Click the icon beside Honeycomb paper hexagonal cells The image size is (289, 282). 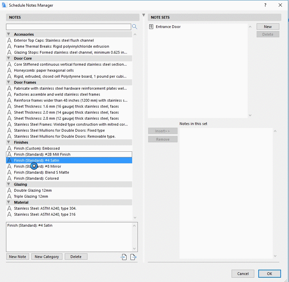9,70
